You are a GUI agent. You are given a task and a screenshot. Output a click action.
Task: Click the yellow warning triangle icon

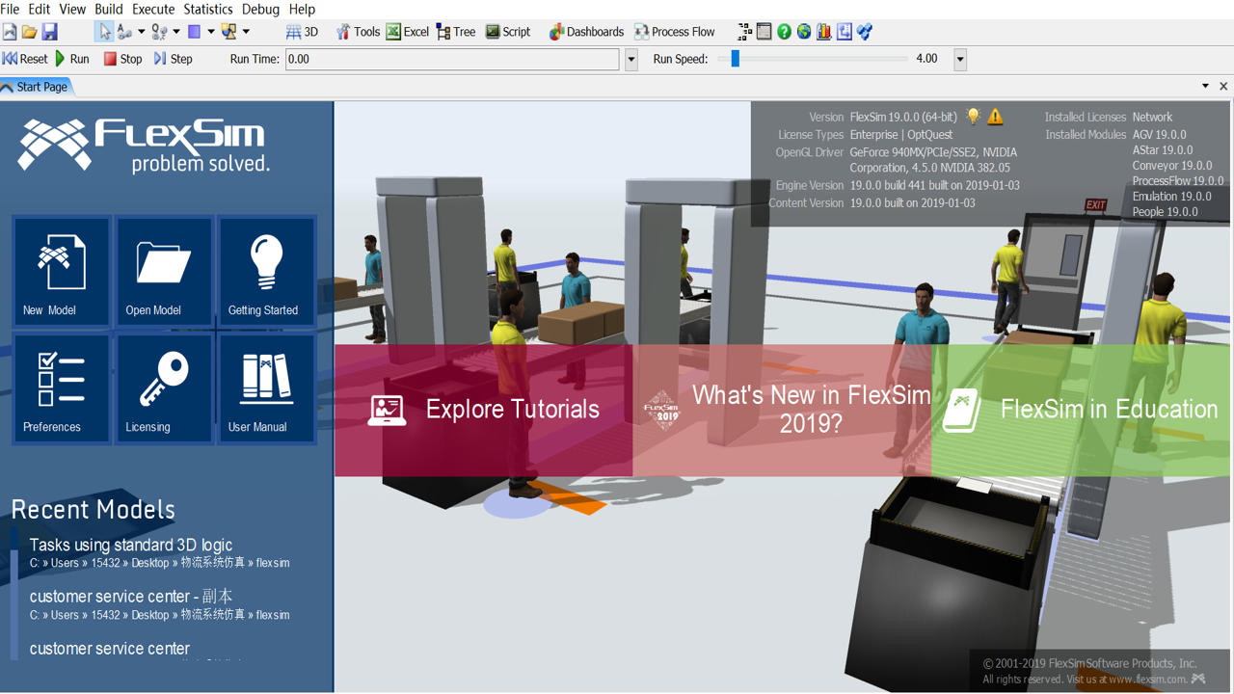(995, 117)
